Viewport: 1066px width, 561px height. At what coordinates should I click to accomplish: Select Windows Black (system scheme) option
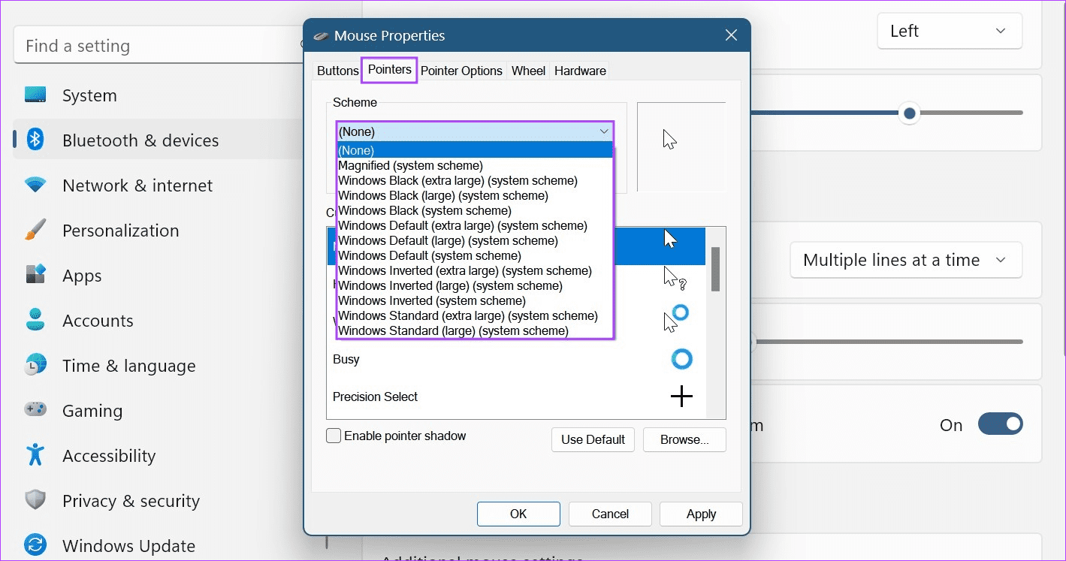tap(475, 210)
